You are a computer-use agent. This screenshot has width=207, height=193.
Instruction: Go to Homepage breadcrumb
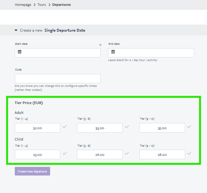pyautogui.click(x=23, y=5)
